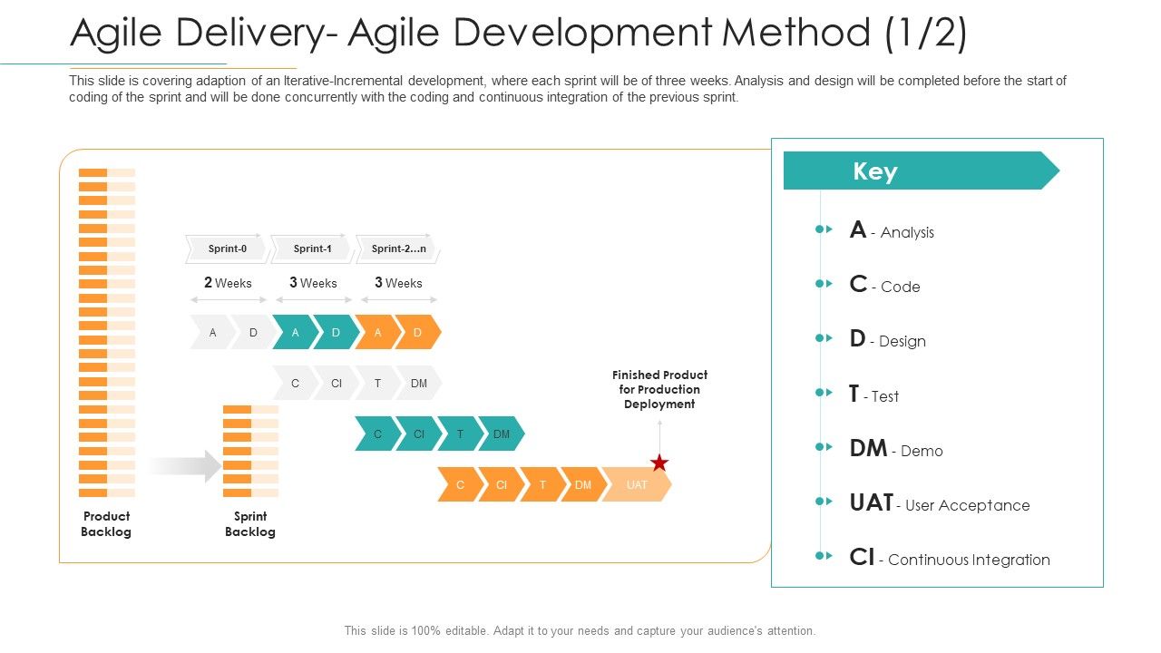Click the Sprint Backlog label

250,524
